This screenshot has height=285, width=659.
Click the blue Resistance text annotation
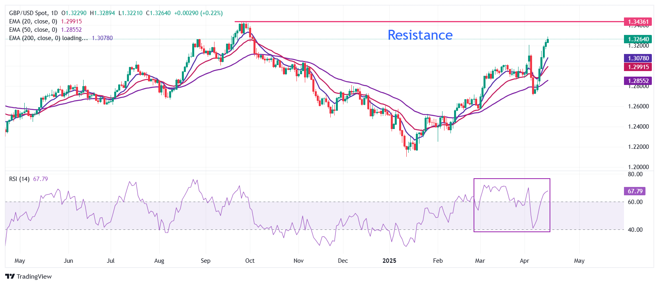(420, 35)
